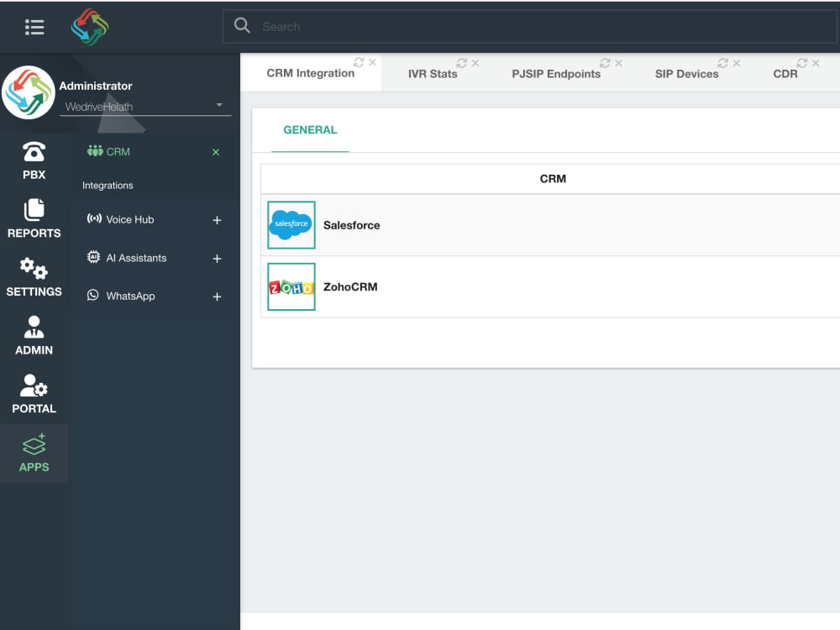Switch to the PJSIP Endpoints tab
The width and height of the screenshot is (840, 630).
tap(556, 74)
